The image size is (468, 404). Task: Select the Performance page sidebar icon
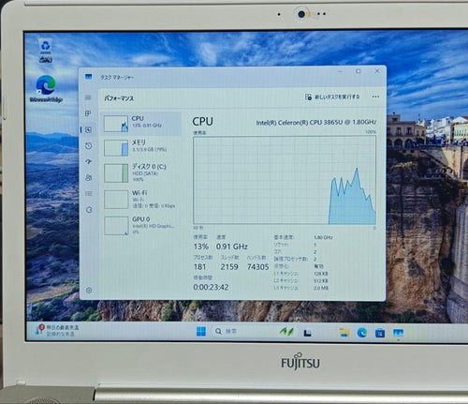[88, 129]
